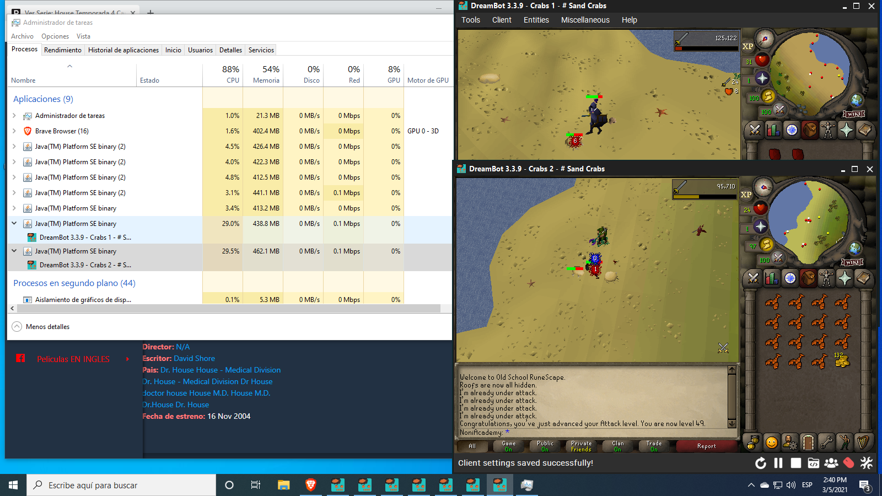This screenshot has width=882, height=496.
Task: Toggle the Clan chat filter
Action: [x=618, y=446]
